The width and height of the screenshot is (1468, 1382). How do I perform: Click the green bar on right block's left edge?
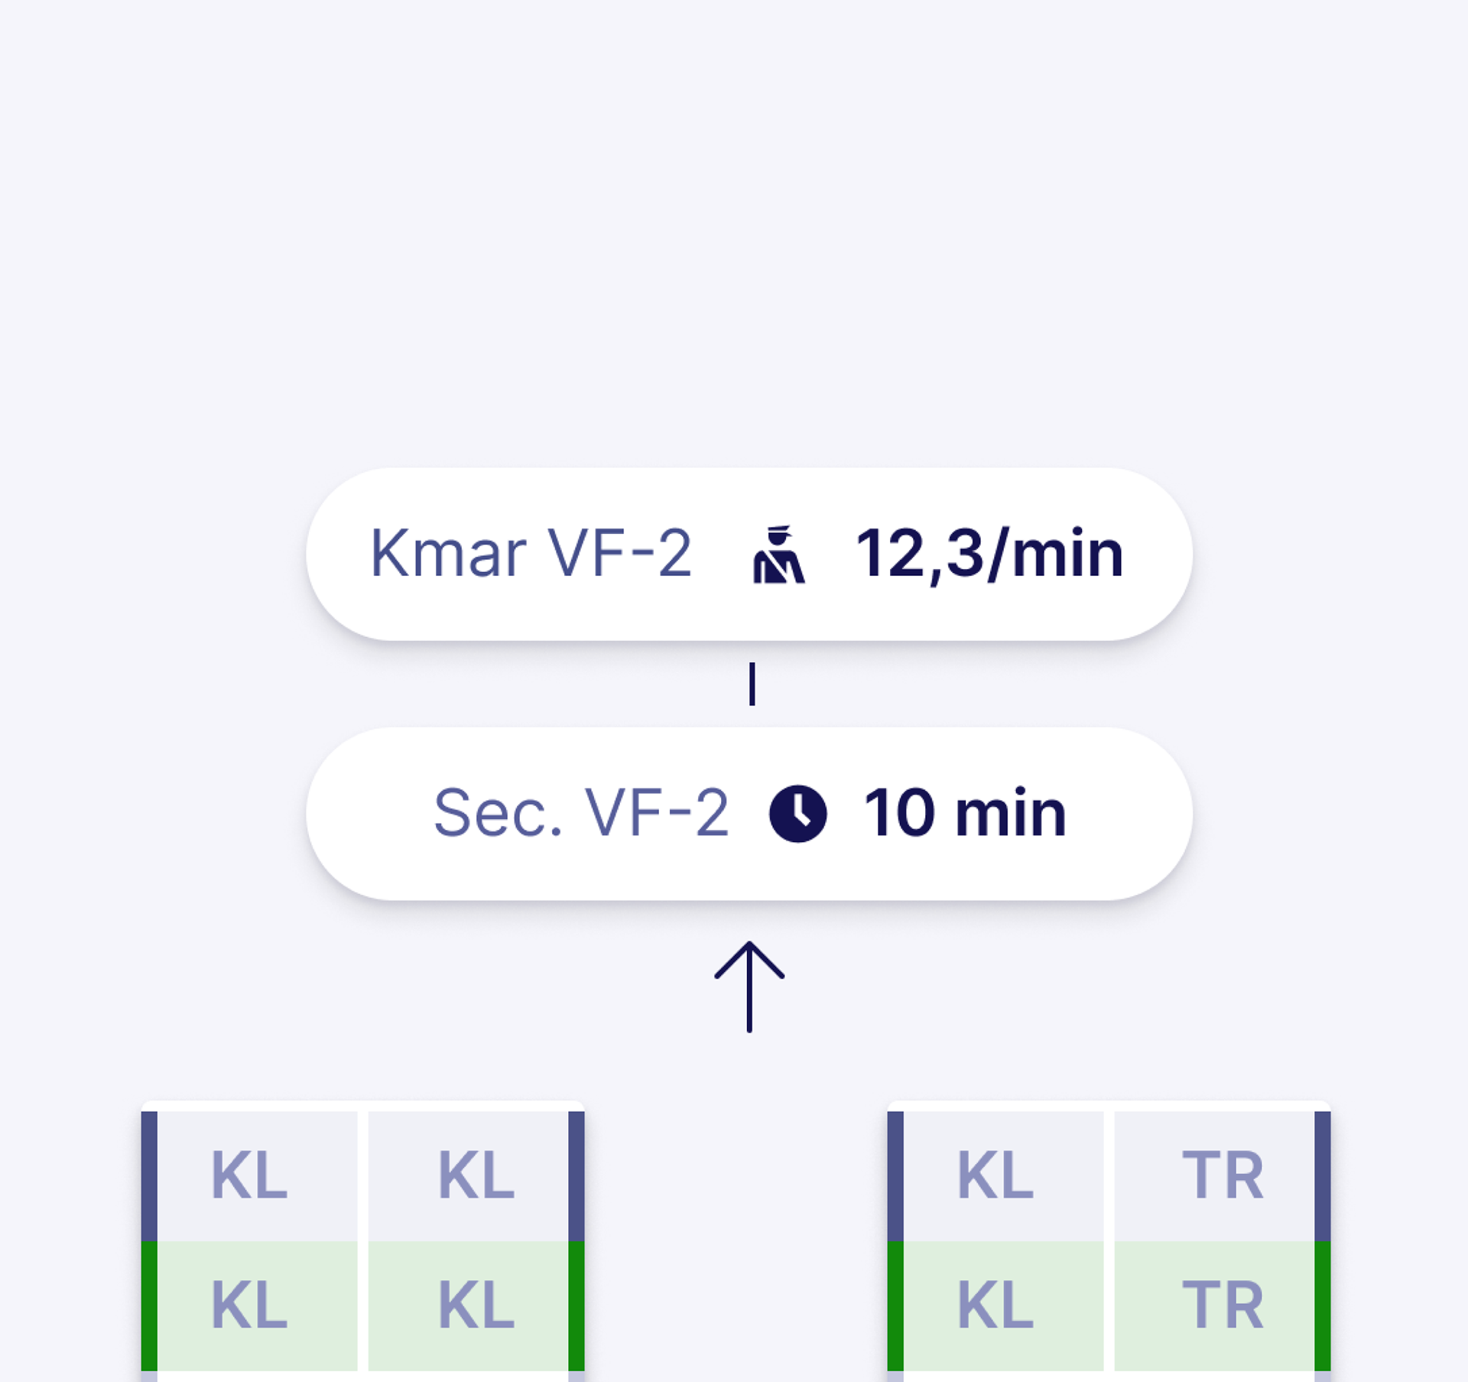click(x=895, y=1306)
